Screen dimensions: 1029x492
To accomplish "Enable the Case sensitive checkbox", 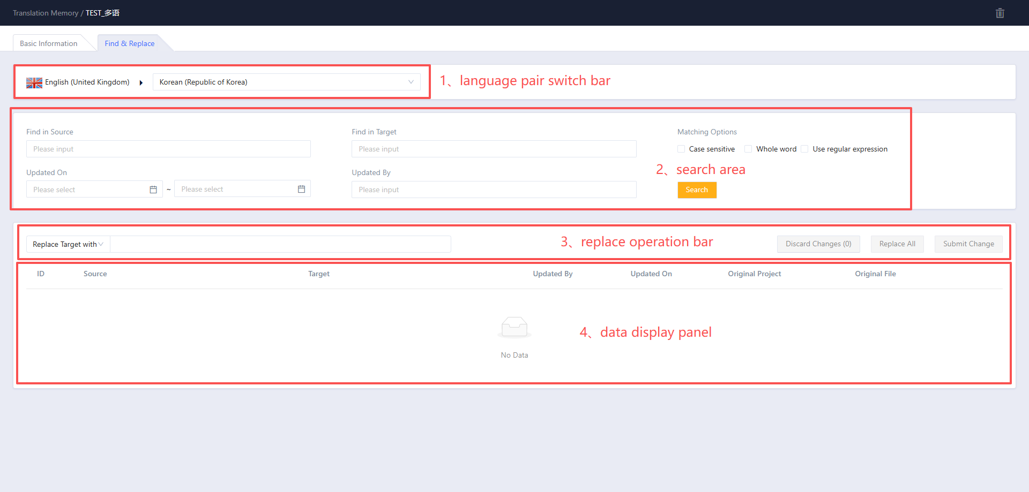I will point(681,149).
